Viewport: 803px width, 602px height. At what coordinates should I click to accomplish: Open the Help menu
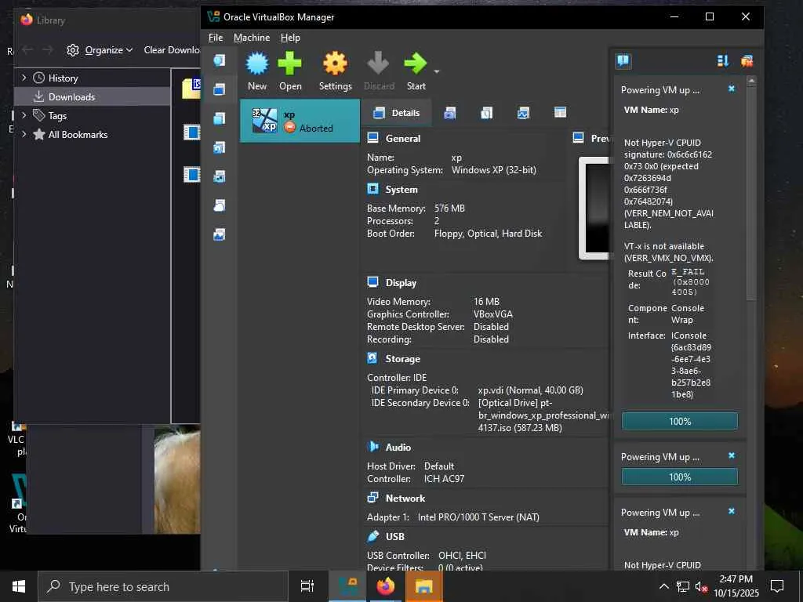(290, 38)
